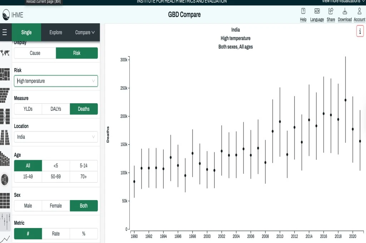Click the Language translate icon
The width and height of the screenshot is (366, 243).
317,11
